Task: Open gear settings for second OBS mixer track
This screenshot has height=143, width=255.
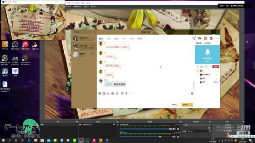Action: [178, 137]
